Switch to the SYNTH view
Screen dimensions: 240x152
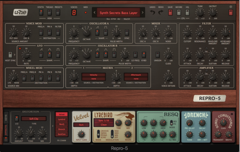click(x=41, y=12)
